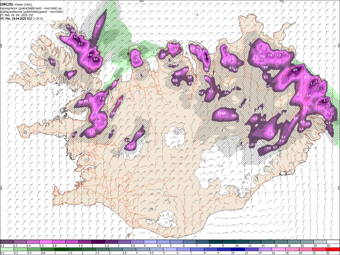
Task: Click the 1.1 snowfall value on the map
Action: point(263,60)
